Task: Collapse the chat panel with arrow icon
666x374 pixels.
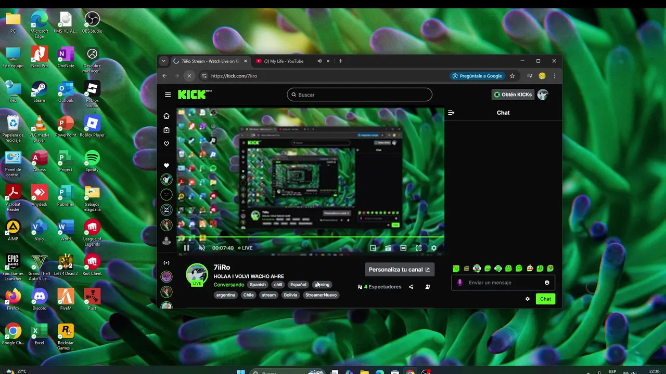Action: (451, 113)
